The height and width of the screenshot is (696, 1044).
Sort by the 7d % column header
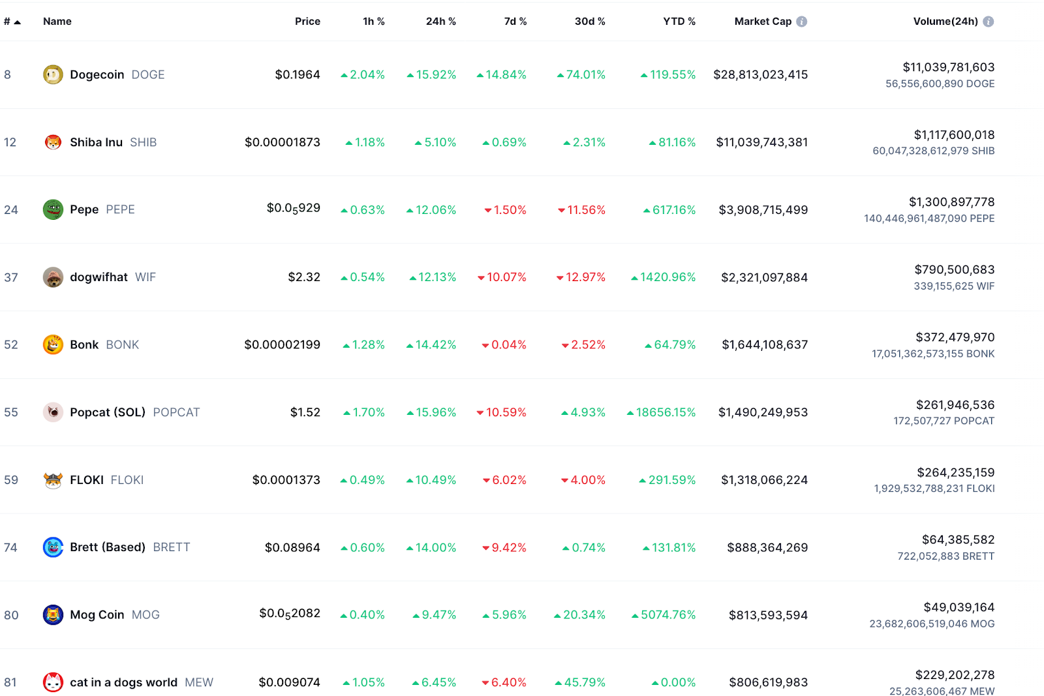click(515, 22)
